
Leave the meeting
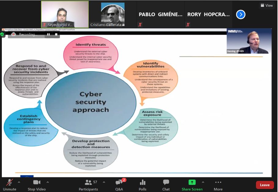[x=265, y=185]
